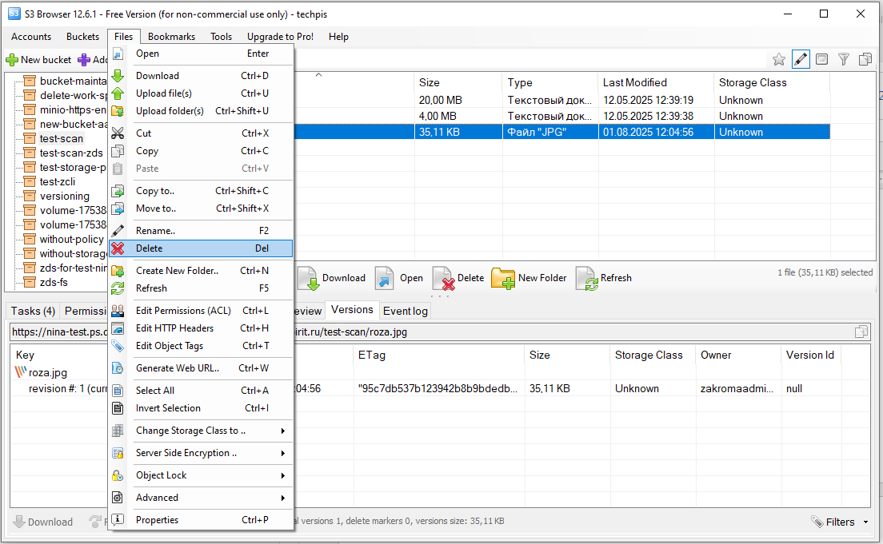Open the Accounts menu
Image resolution: width=883 pixels, height=544 pixels.
(31, 37)
